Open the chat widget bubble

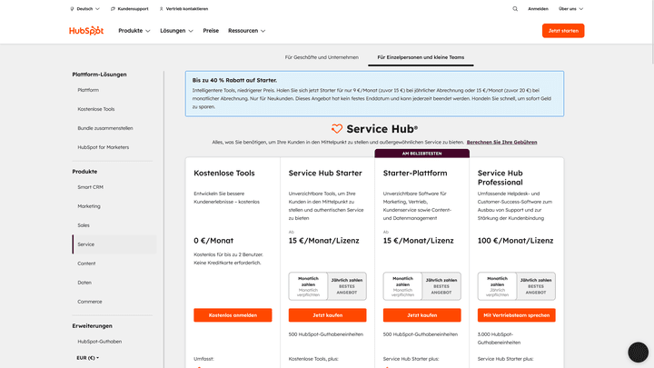(639, 352)
